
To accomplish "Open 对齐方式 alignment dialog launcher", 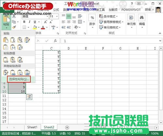I will [x=85, y=33].
